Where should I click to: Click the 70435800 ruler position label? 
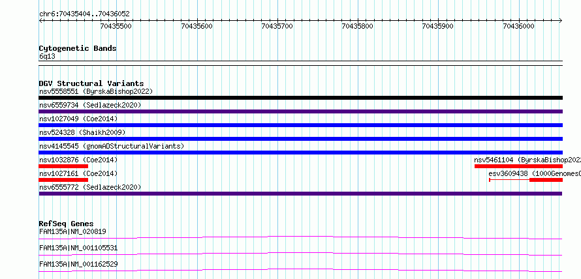[x=358, y=26]
